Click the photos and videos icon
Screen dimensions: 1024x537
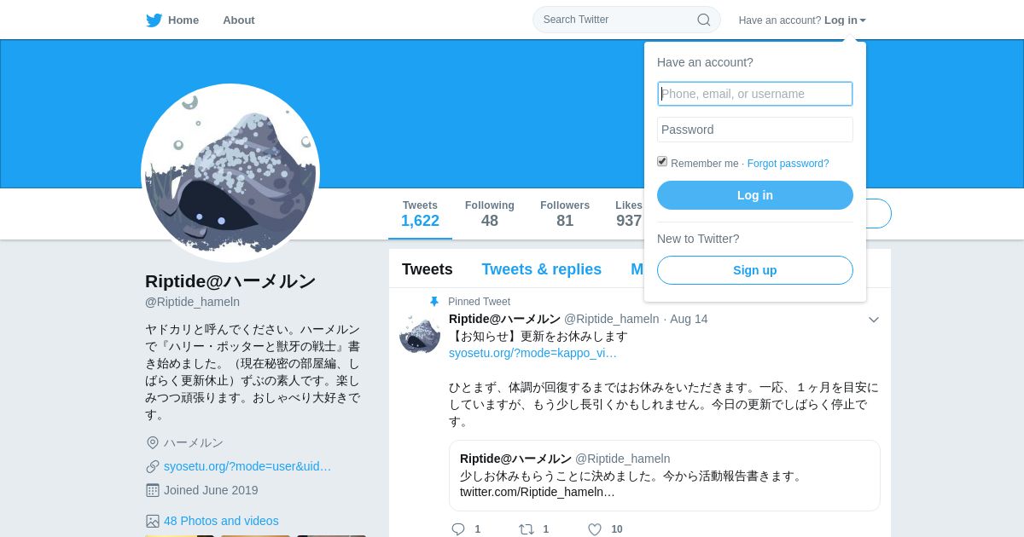[x=153, y=521]
